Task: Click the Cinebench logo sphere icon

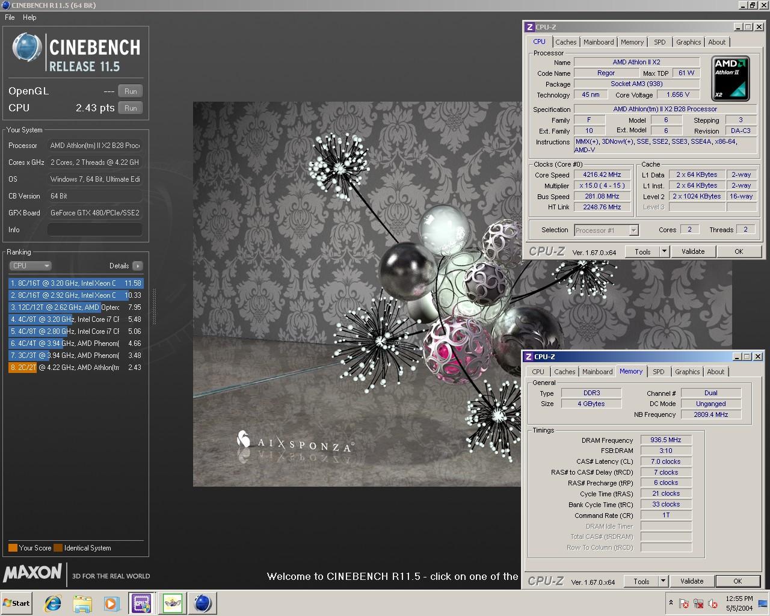Action: 27,48
